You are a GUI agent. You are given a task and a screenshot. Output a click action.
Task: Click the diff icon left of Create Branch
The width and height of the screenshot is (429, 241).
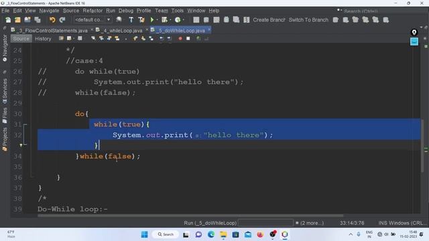click(x=247, y=19)
